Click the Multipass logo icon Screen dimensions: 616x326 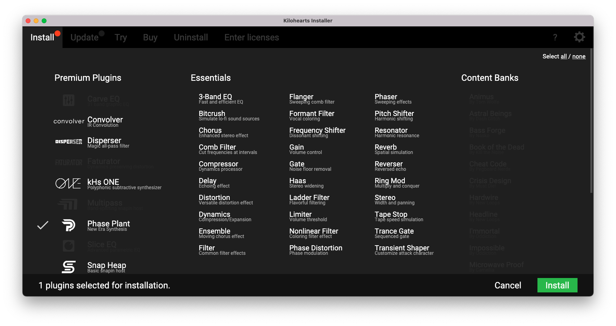[68, 204]
